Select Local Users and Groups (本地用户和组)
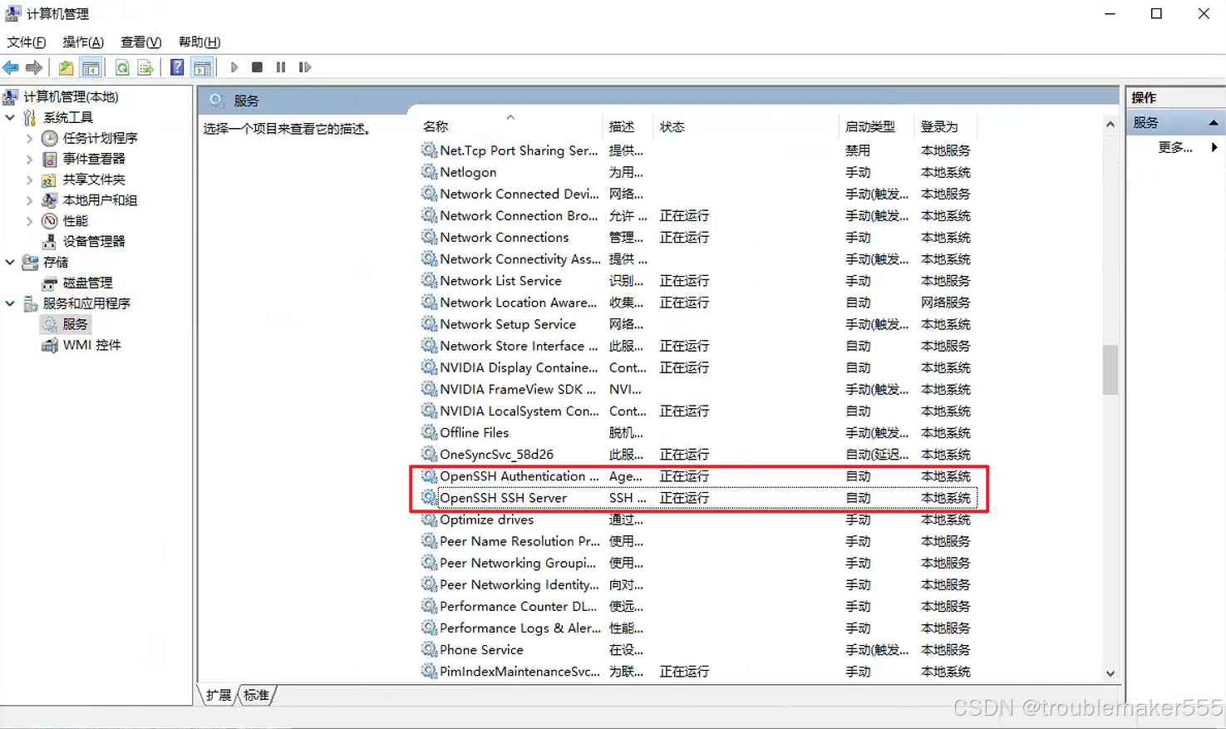Screen dimensions: 1226x729 (100, 200)
